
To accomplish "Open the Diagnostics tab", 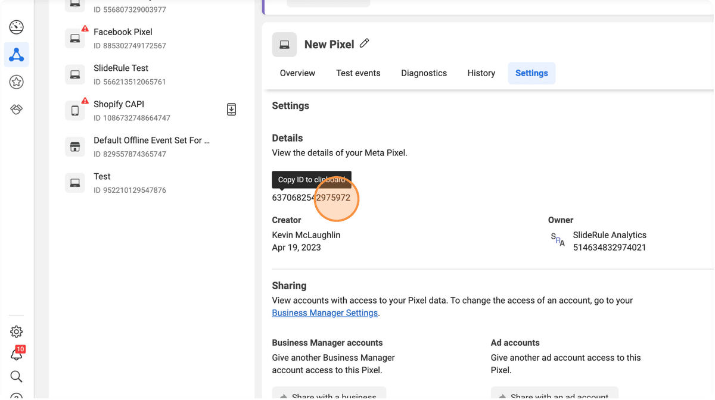I will pyautogui.click(x=424, y=73).
